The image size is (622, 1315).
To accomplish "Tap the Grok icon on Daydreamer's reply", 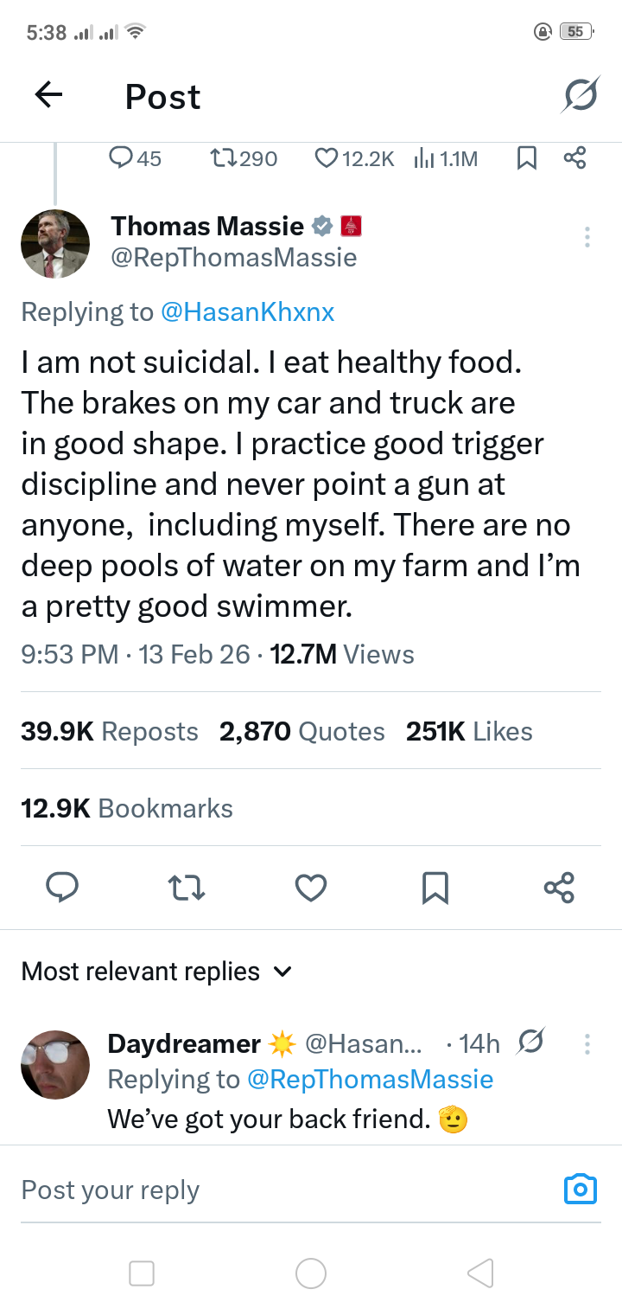I will [x=532, y=1043].
